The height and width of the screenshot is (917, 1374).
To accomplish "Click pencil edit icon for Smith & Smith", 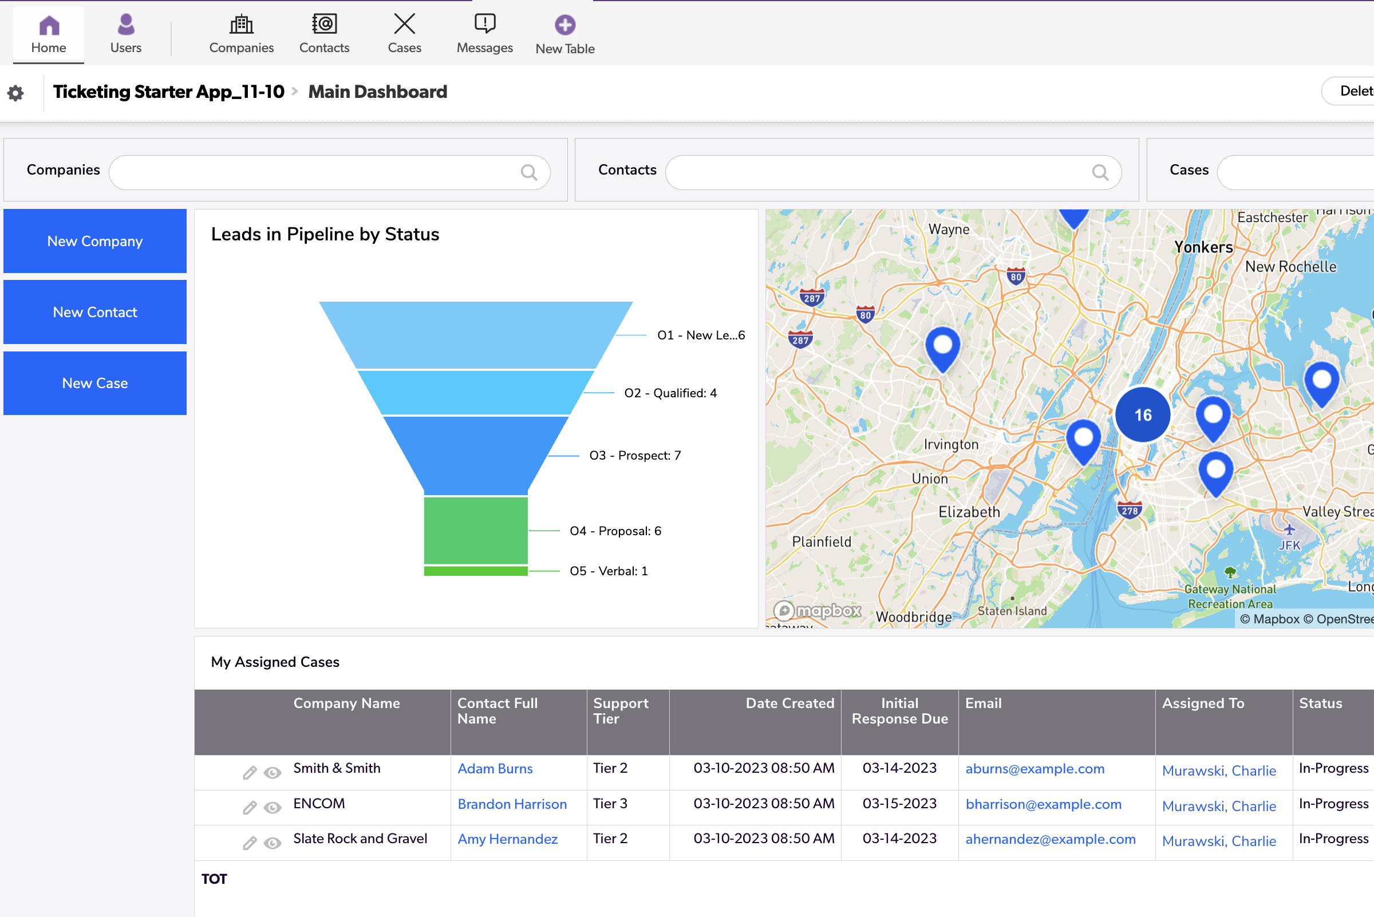I will (x=250, y=773).
